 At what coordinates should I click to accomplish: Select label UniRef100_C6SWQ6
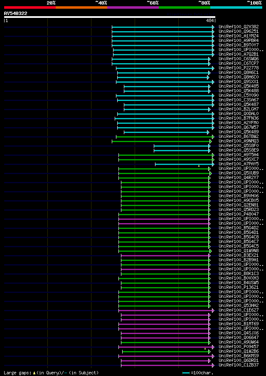239,59
